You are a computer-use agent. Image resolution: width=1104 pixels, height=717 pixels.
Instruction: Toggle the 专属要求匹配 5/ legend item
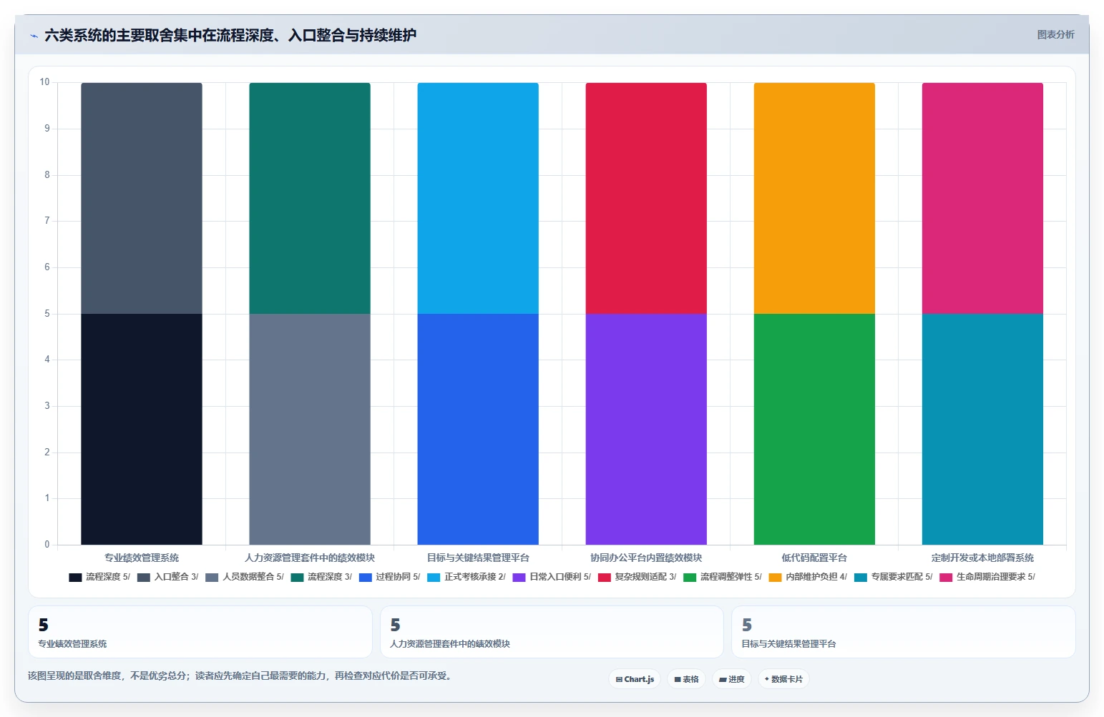(894, 577)
